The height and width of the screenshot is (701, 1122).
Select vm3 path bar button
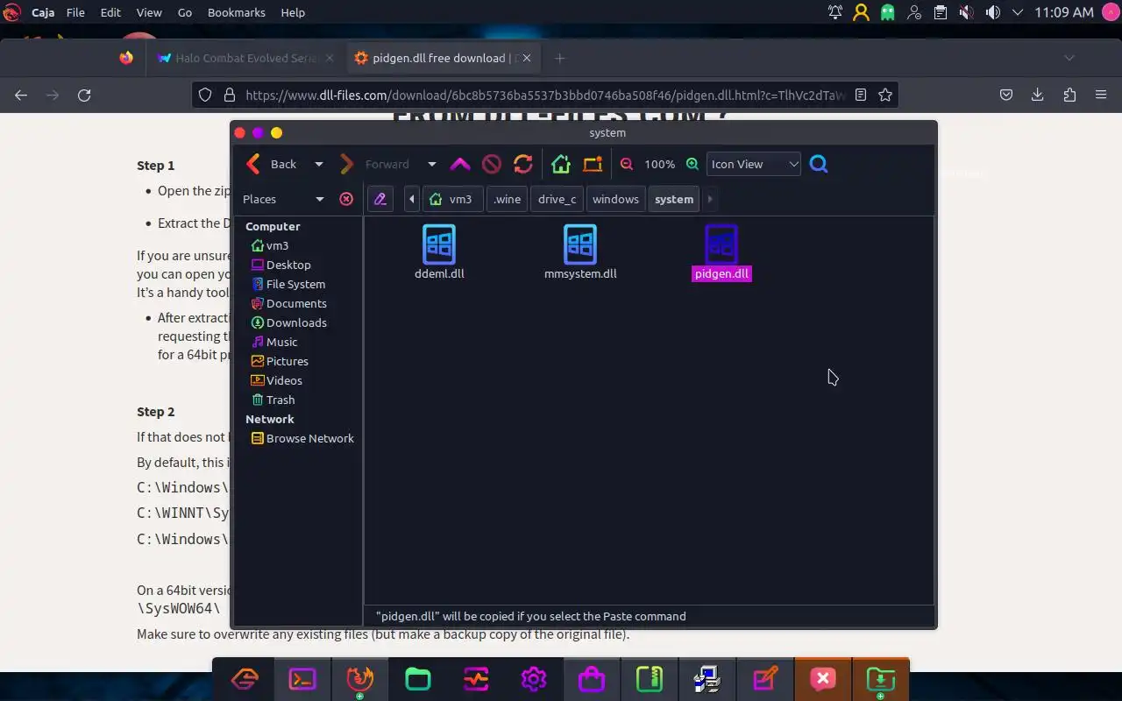(x=451, y=199)
